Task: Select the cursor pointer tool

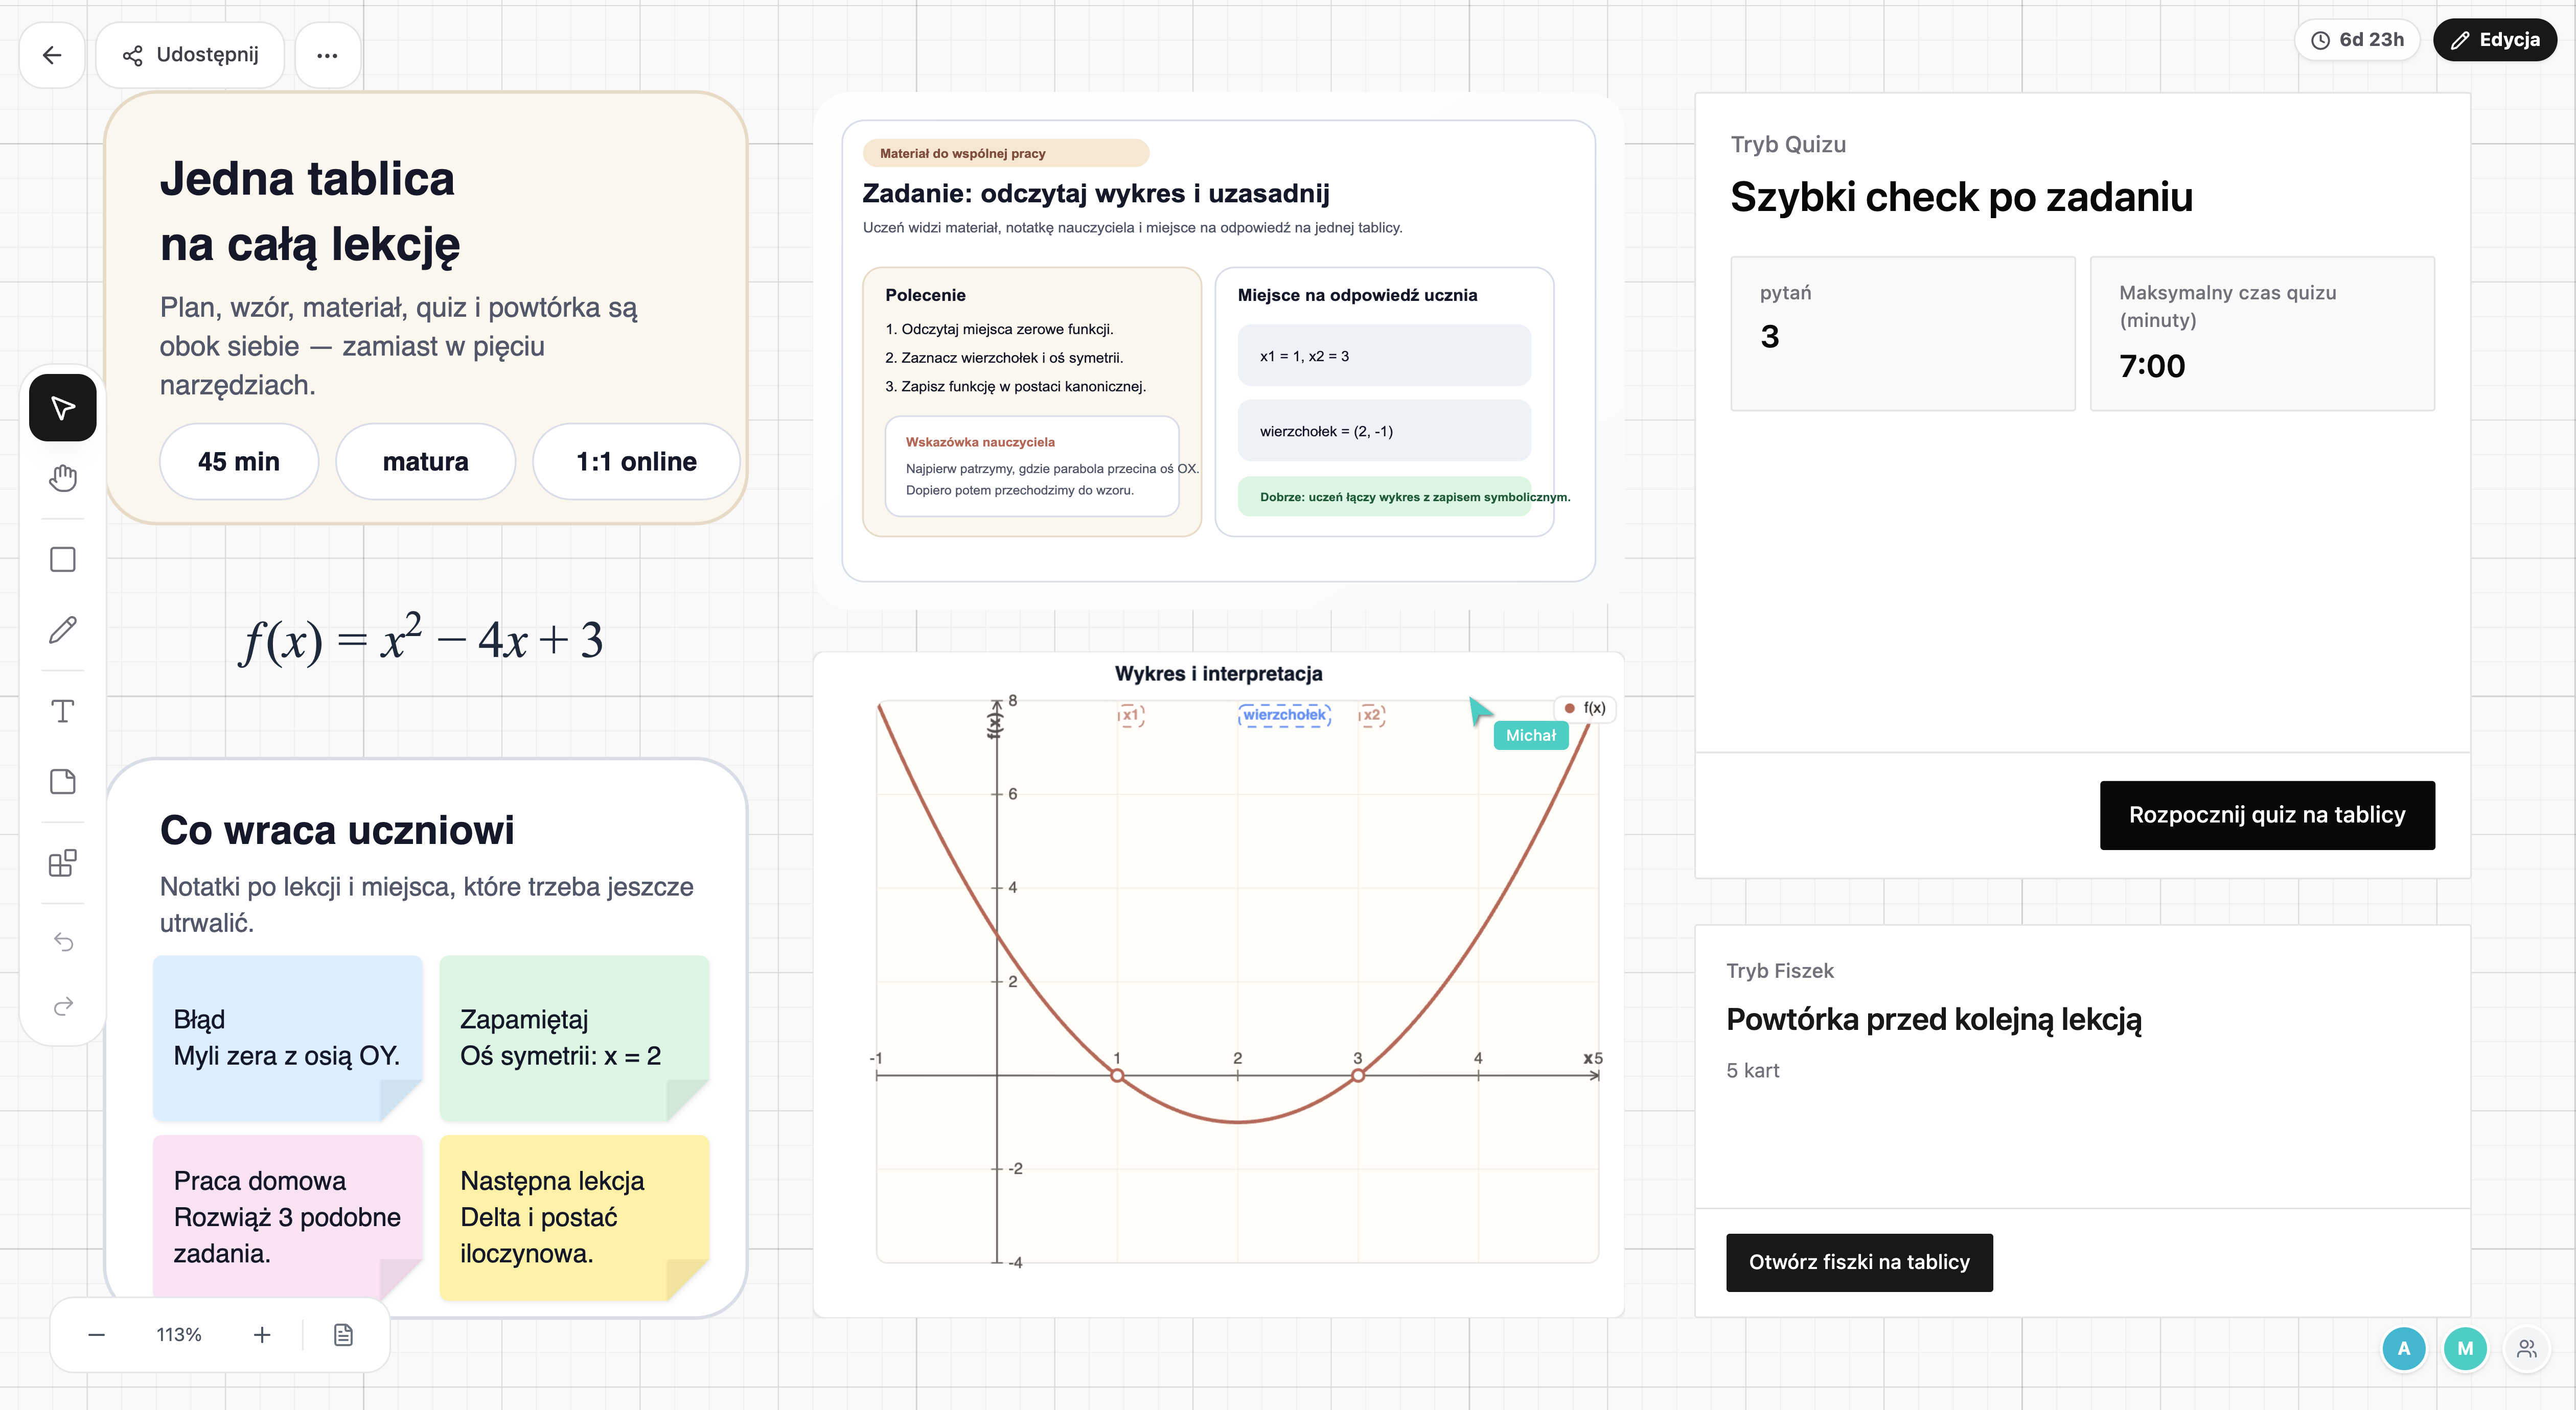Action: (63, 408)
